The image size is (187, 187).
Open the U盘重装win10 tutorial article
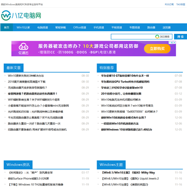[x=122, y=88]
